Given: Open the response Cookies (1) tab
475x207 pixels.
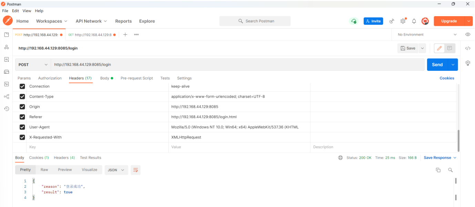Looking at the screenshot, I should (39, 158).
